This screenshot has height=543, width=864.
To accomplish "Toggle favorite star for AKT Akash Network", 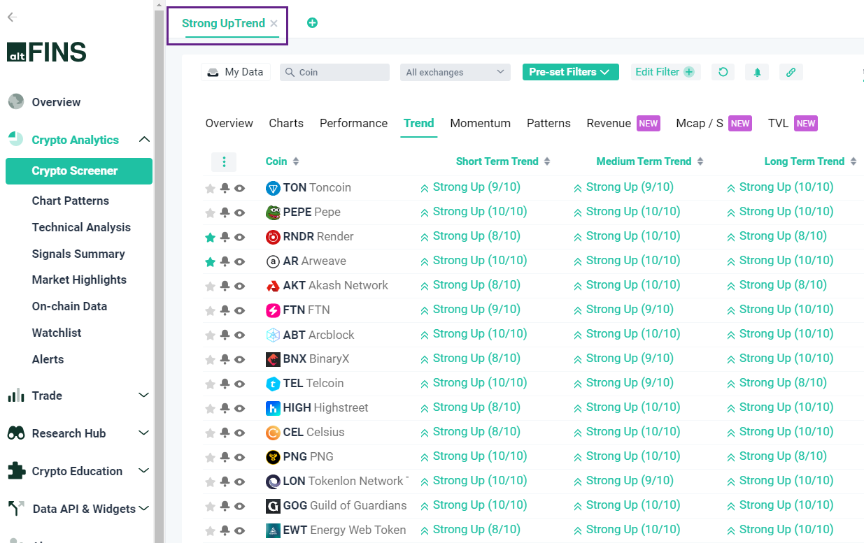I will point(210,287).
